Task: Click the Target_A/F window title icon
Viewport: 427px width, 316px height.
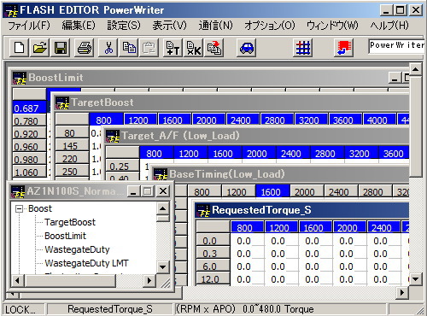Action: [x=113, y=136]
